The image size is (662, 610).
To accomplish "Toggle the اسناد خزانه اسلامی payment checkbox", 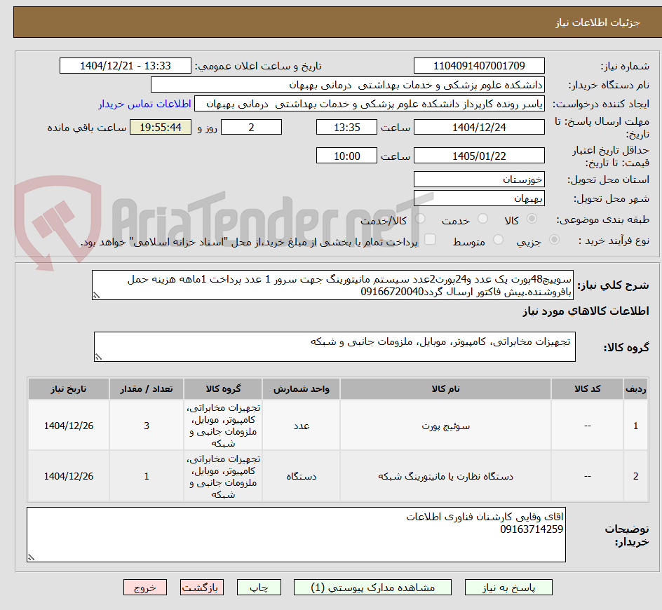I will (430, 239).
